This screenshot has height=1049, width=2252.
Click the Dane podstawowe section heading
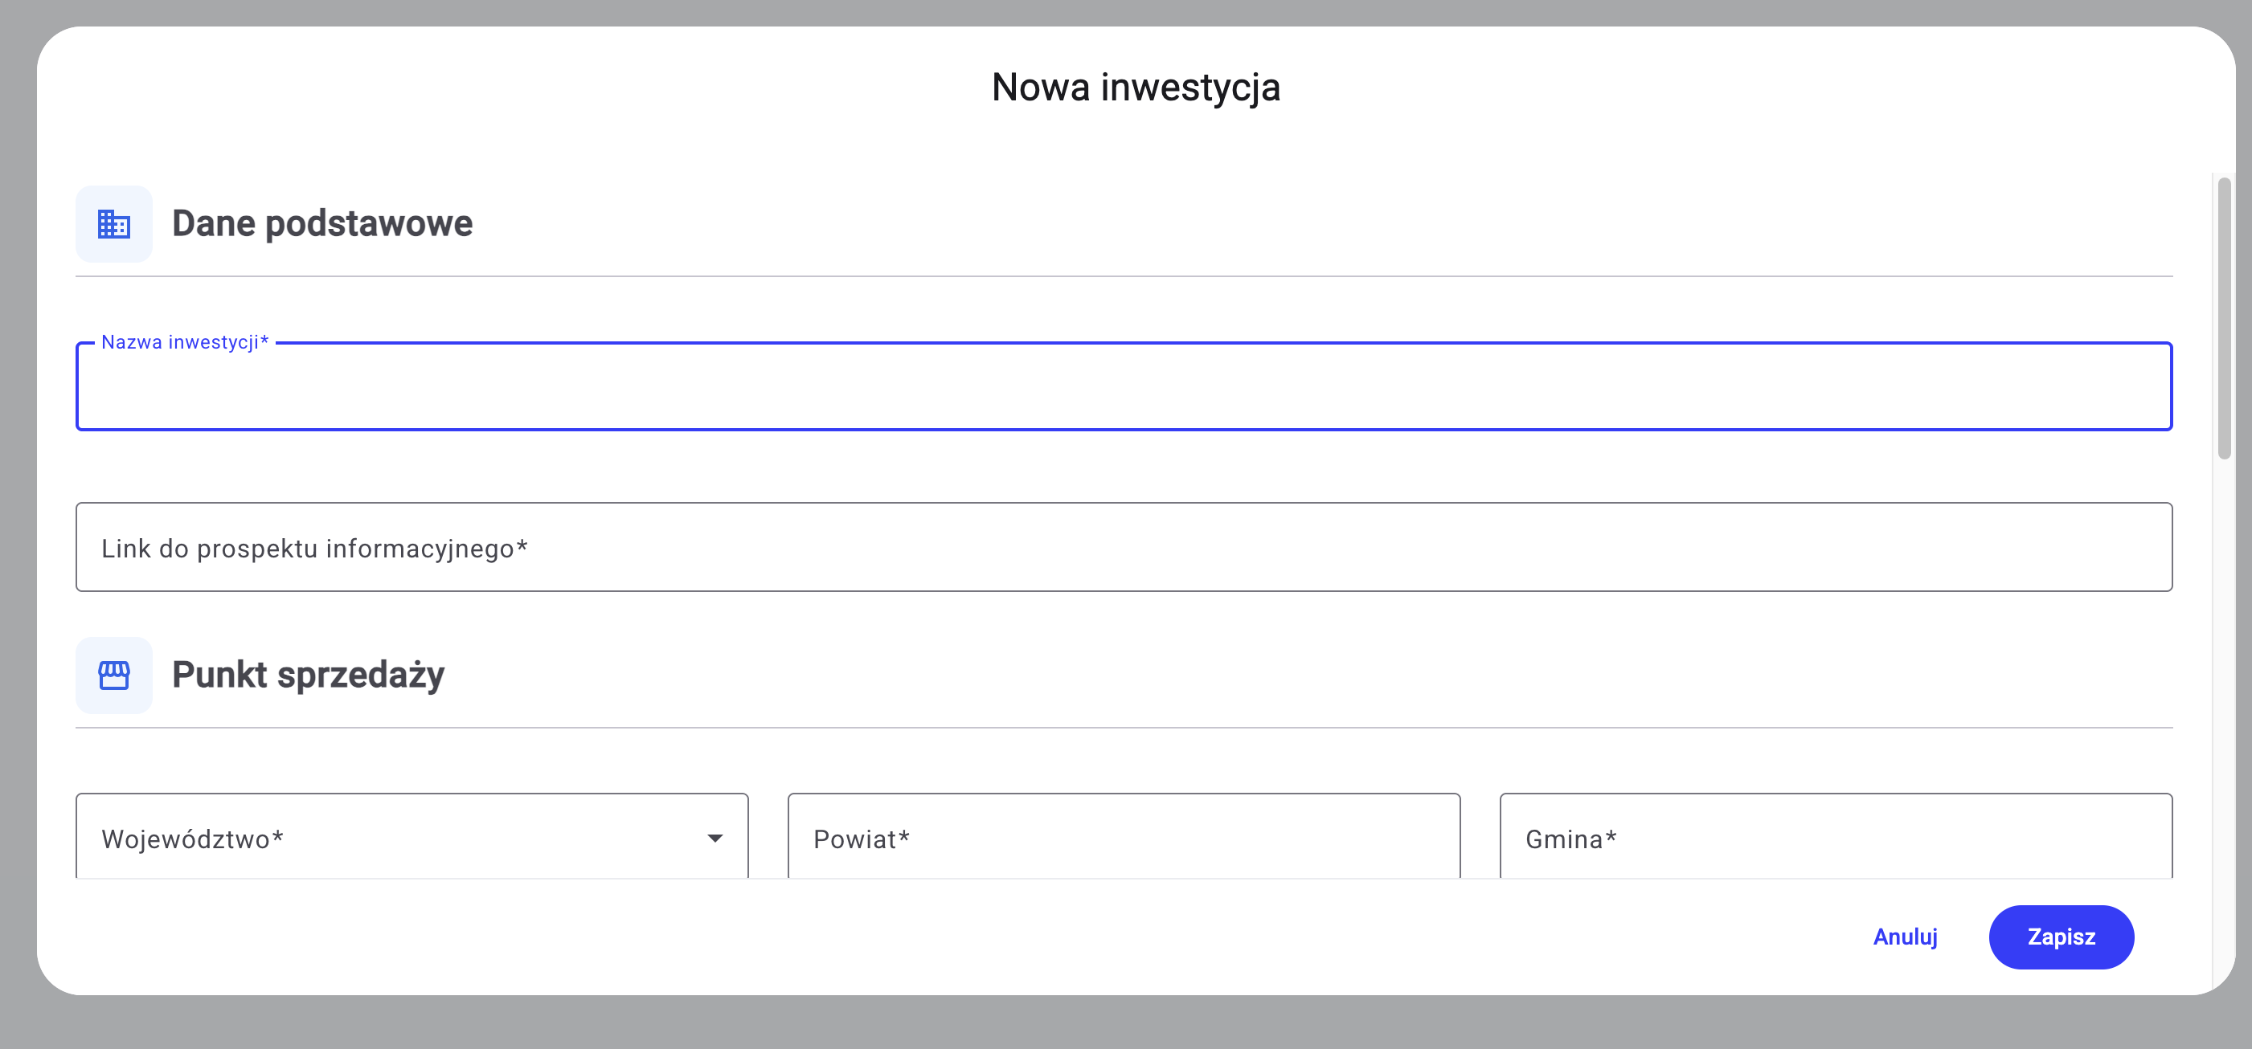321,223
